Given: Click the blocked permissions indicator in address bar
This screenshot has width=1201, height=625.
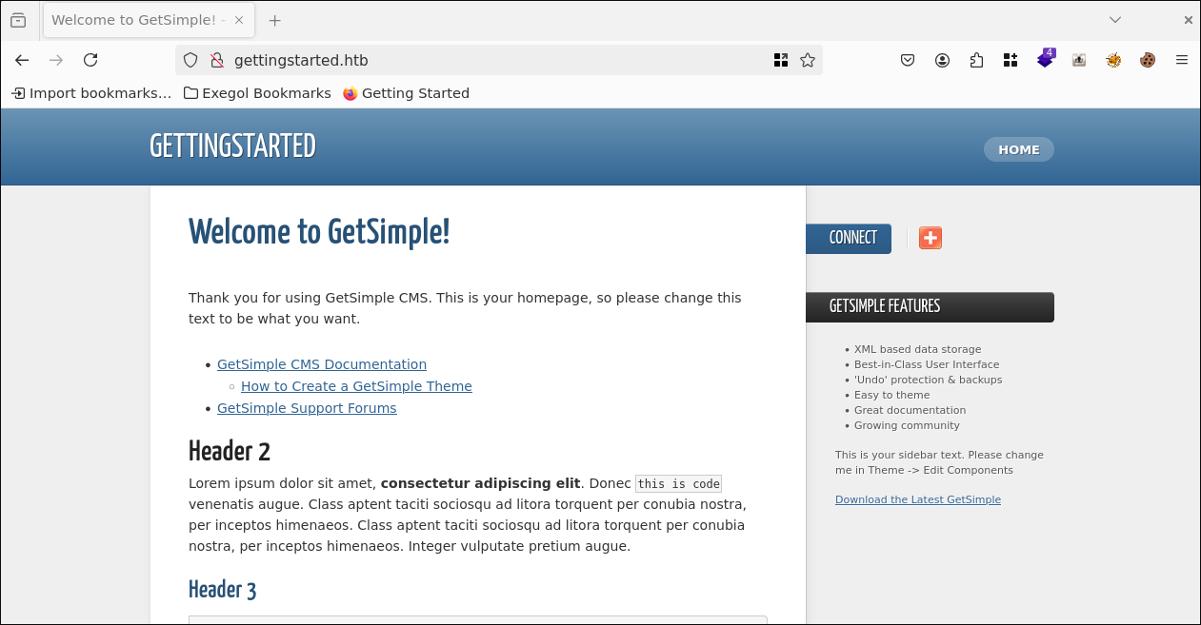Looking at the screenshot, I should tap(215, 59).
